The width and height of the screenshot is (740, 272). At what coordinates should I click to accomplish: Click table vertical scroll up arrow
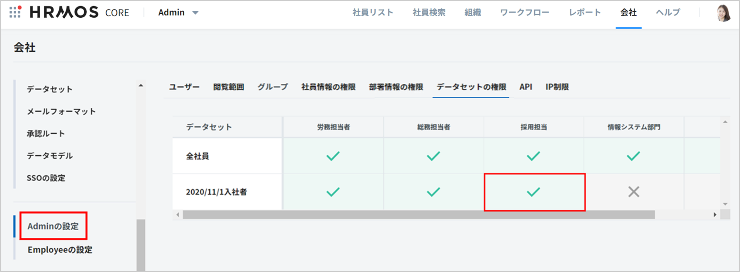[x=725, y=122]
